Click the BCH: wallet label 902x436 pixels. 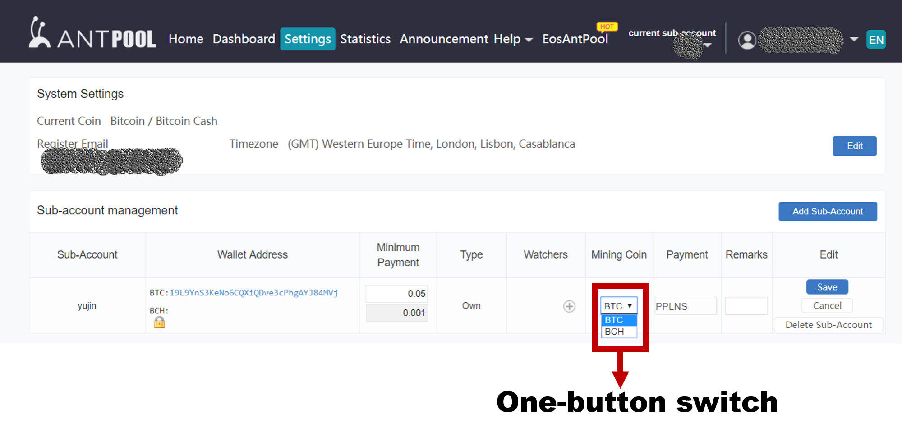pos(159,311)
